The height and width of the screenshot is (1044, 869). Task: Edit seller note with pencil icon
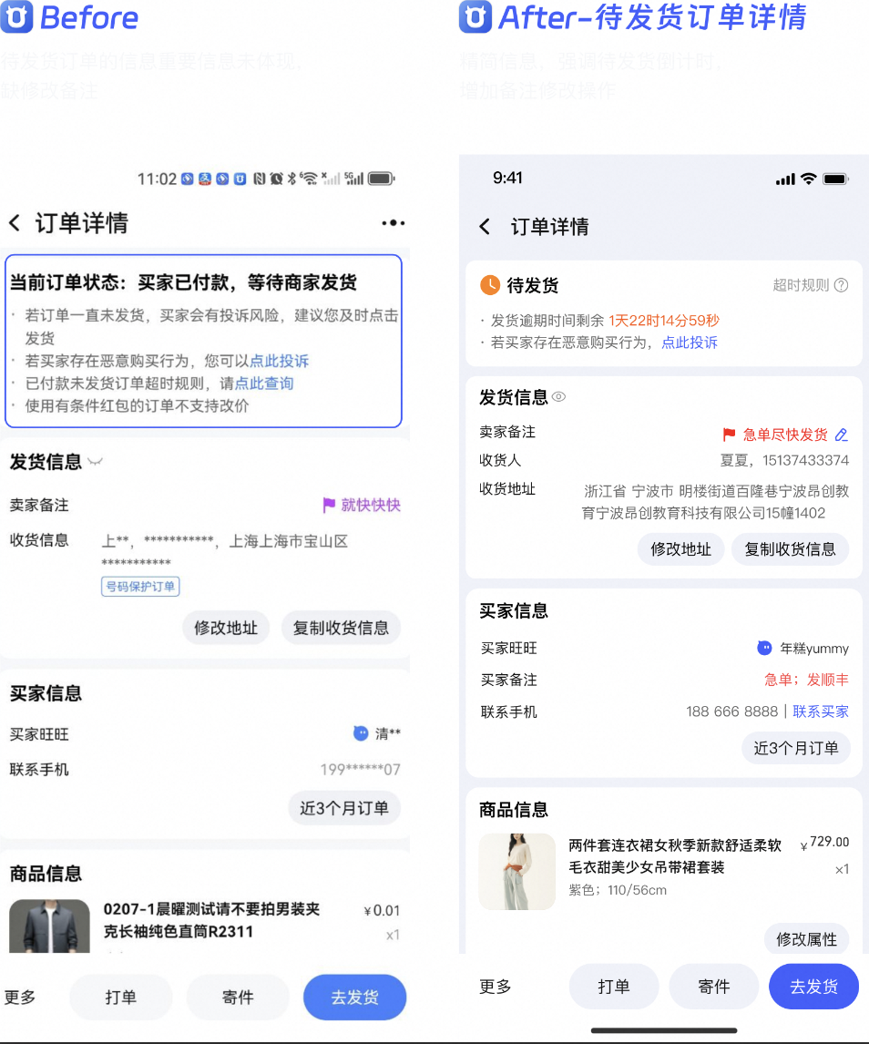click(x=842, y=435)
